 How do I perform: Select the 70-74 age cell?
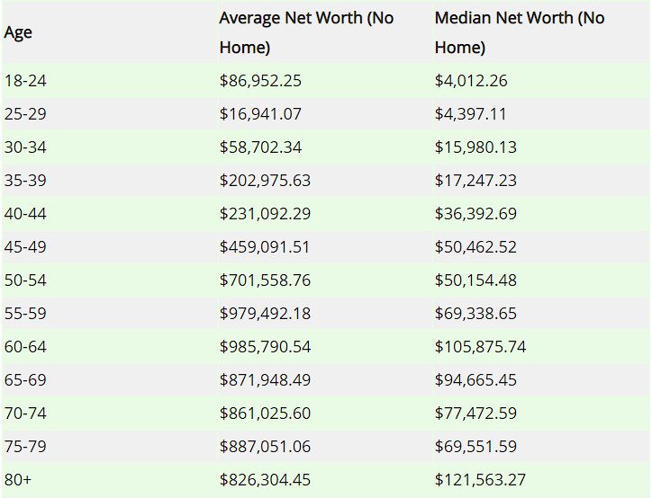pos(24,414)
